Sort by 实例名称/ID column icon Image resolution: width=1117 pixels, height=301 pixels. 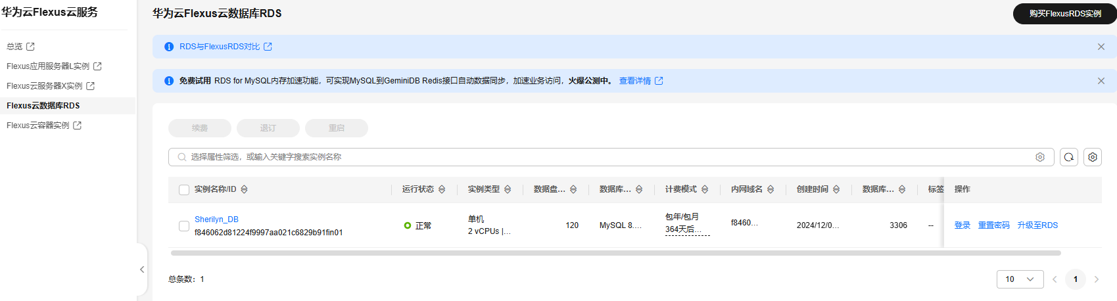244,189
